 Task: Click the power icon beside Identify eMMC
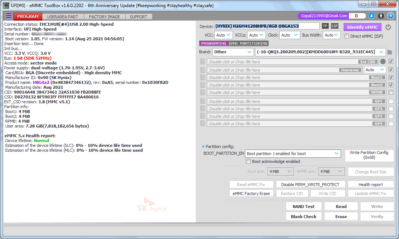pyautogui.click(x=388, y=27)
